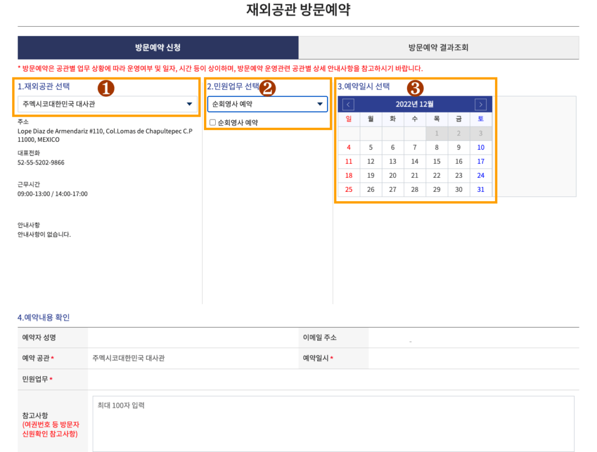Select December 6 on the calendar

392,148
